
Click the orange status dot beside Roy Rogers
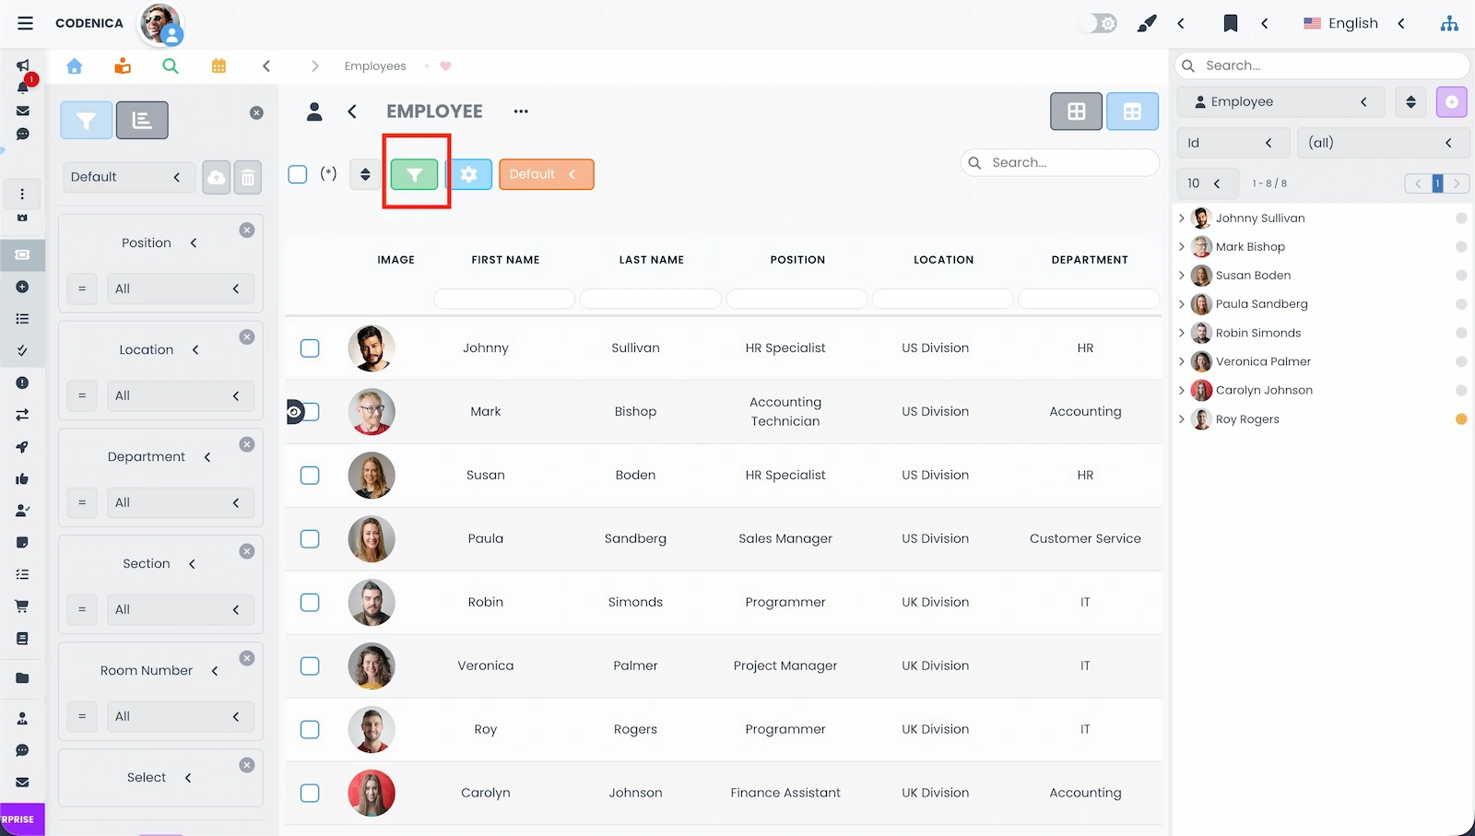pyautogui.click(x=1461, y=418)
